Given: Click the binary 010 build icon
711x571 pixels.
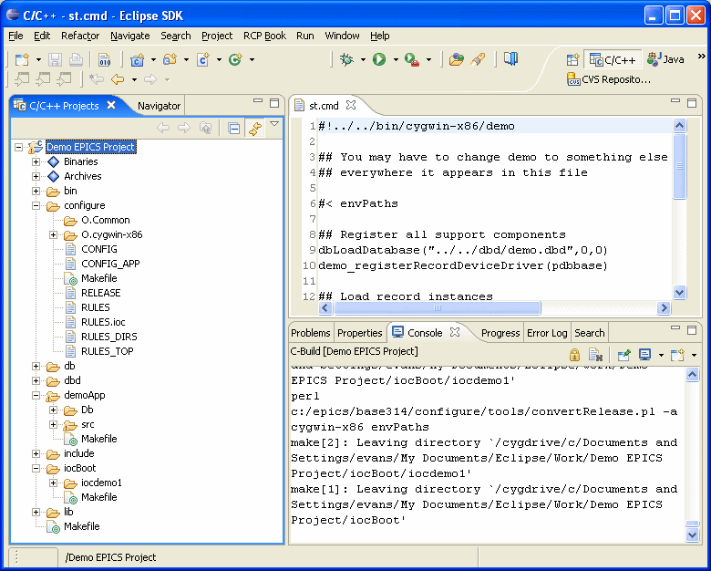Looking at the screenshot, I should tap(105, 59).
